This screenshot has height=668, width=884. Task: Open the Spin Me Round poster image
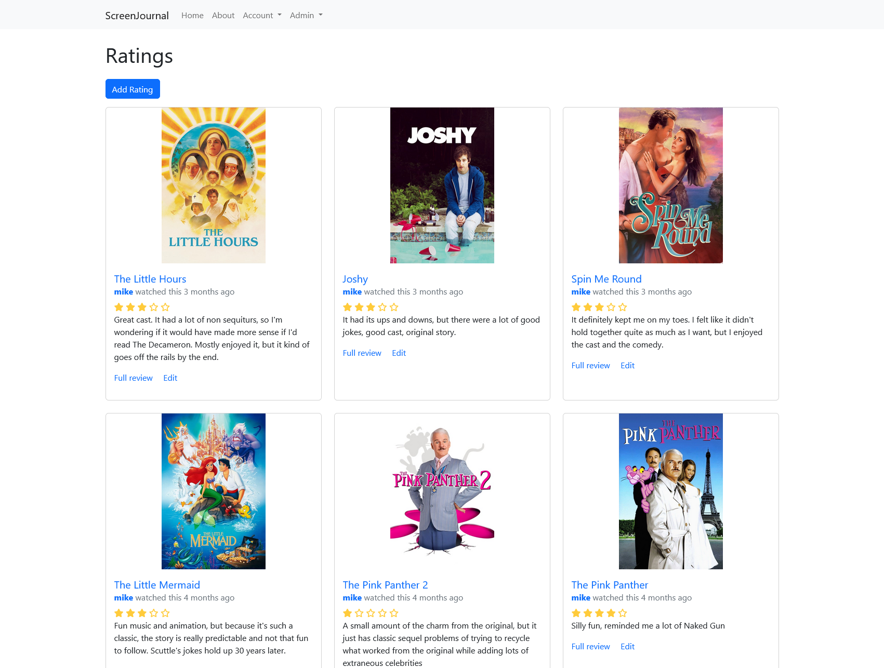pyautogui.click(x=670, y=185)
